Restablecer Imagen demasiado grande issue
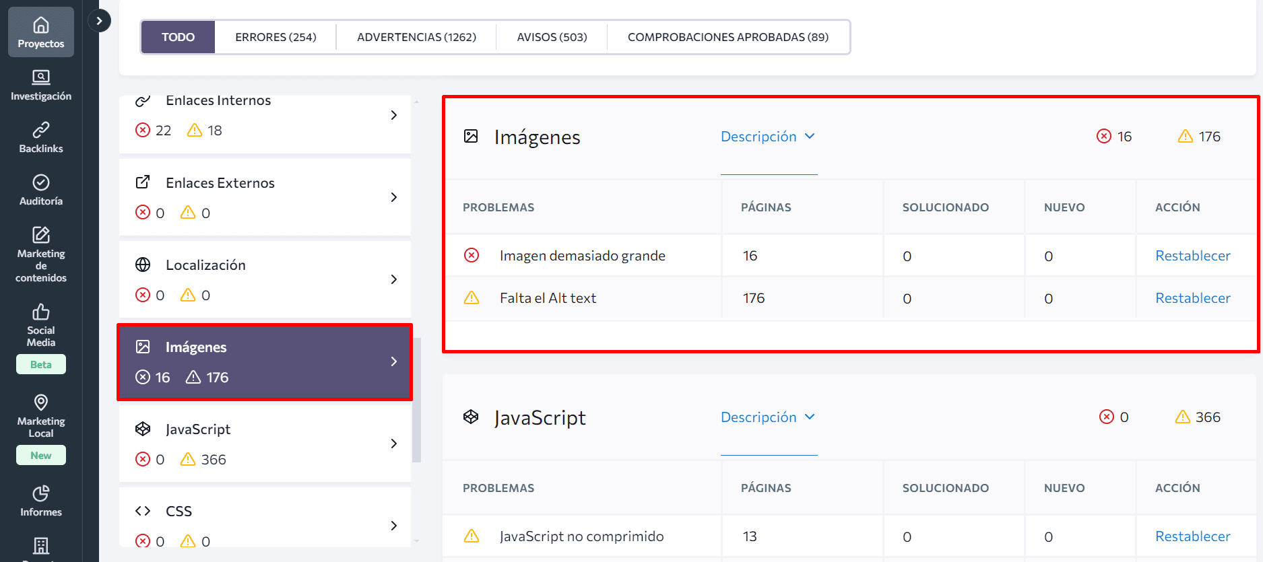The height and width of the screenshot is (562, 1263). (x=1193, y=256)
